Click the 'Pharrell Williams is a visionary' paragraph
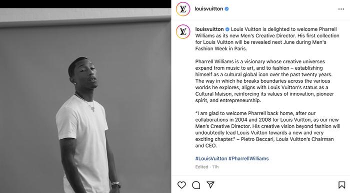 pyautogui.click(x=264, y=81)
